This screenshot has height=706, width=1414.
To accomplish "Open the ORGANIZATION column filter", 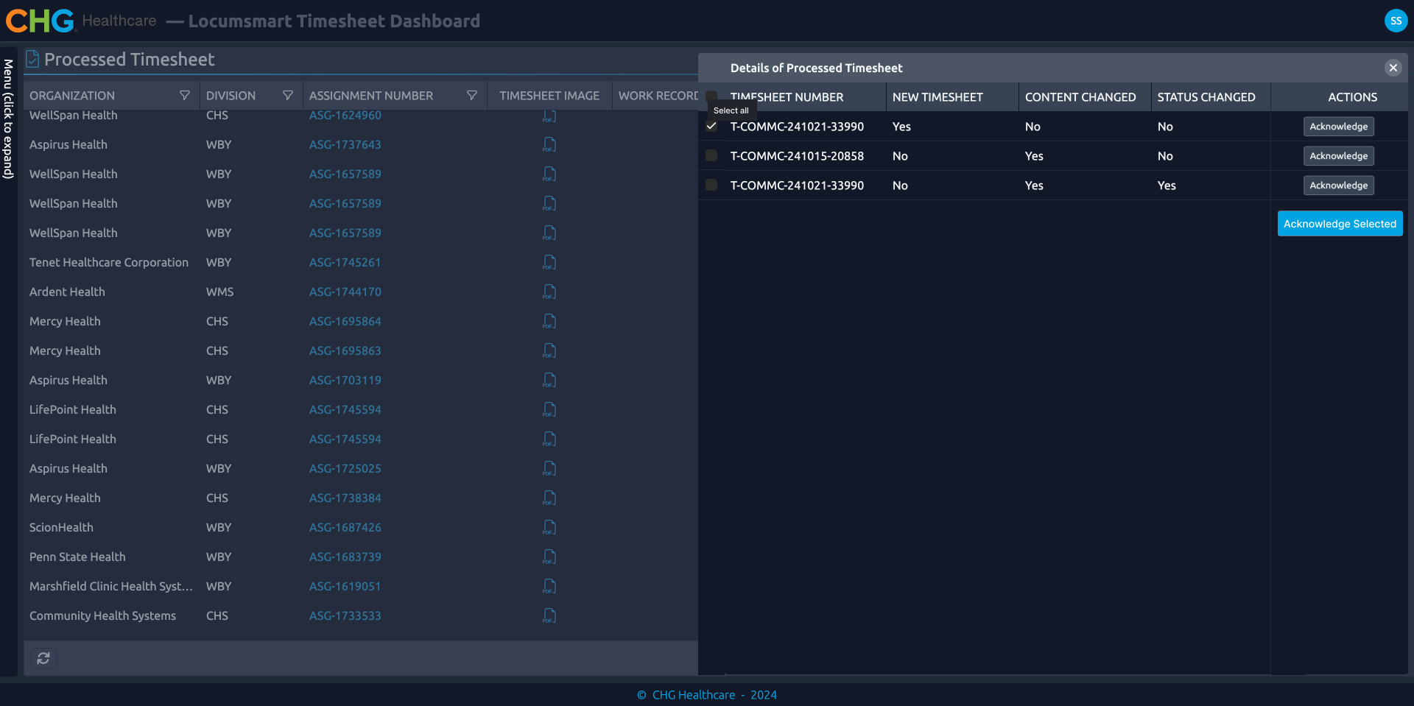I will [185, 96].
